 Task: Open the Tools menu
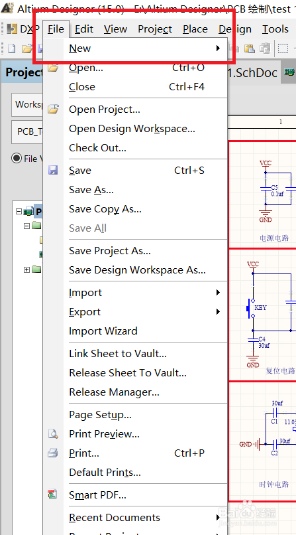click(275, 29)
